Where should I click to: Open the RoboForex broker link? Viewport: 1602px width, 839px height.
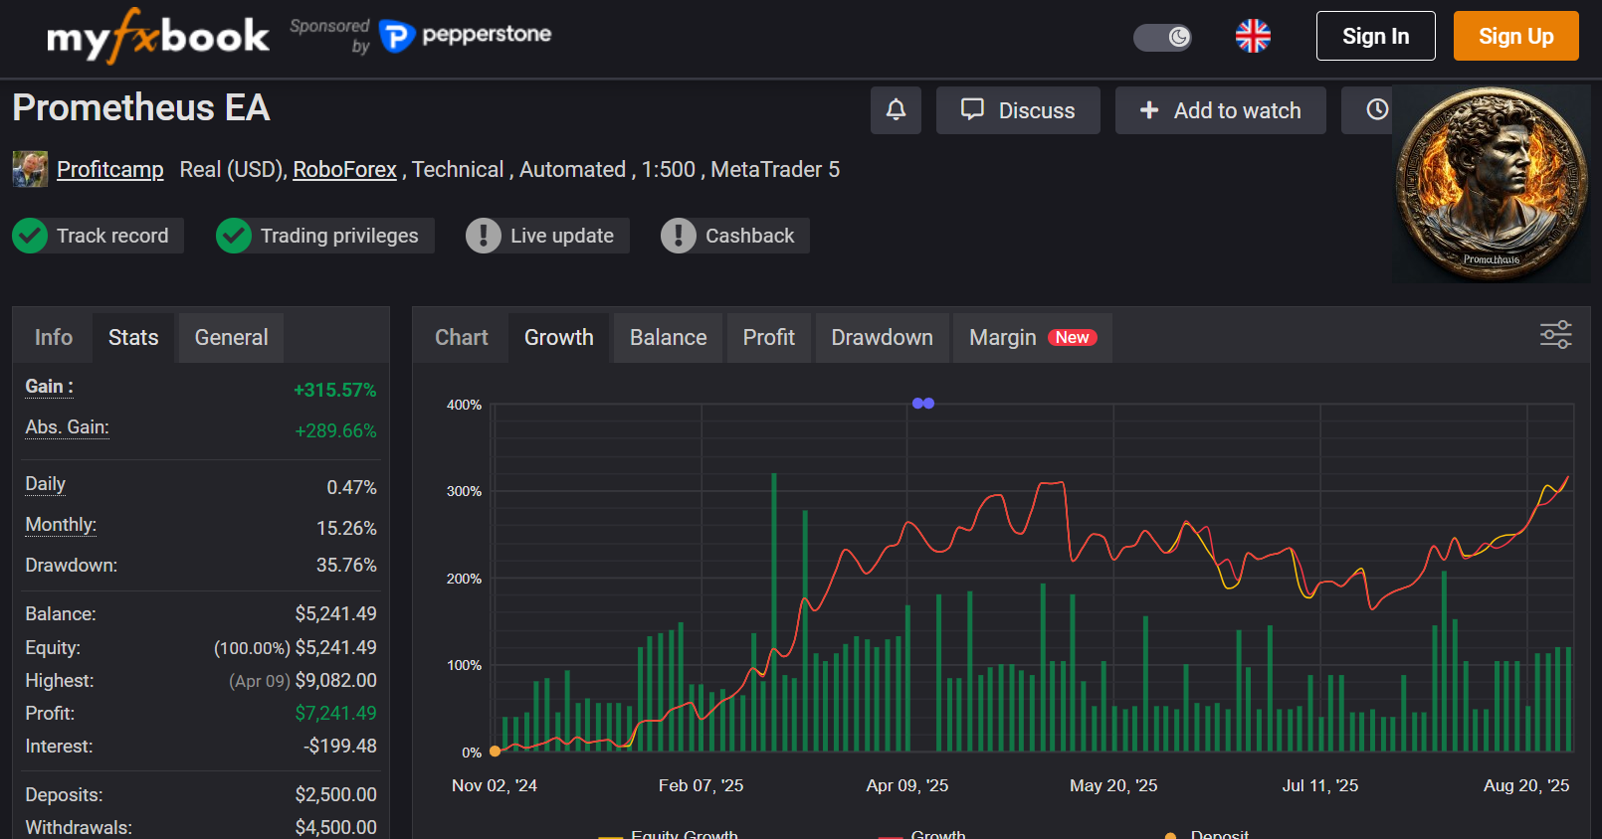344,169
